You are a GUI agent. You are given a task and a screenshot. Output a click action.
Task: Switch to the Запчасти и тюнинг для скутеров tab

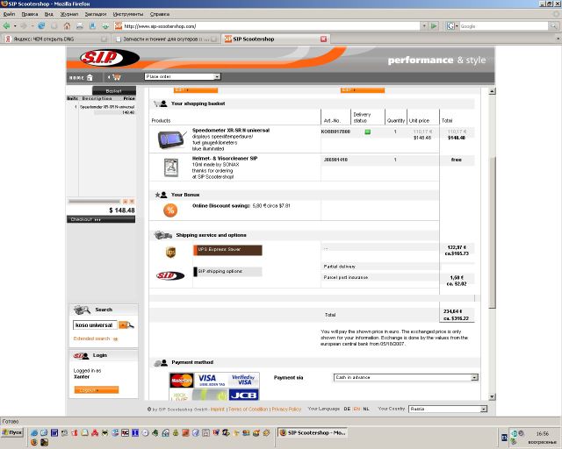point(166,39)
